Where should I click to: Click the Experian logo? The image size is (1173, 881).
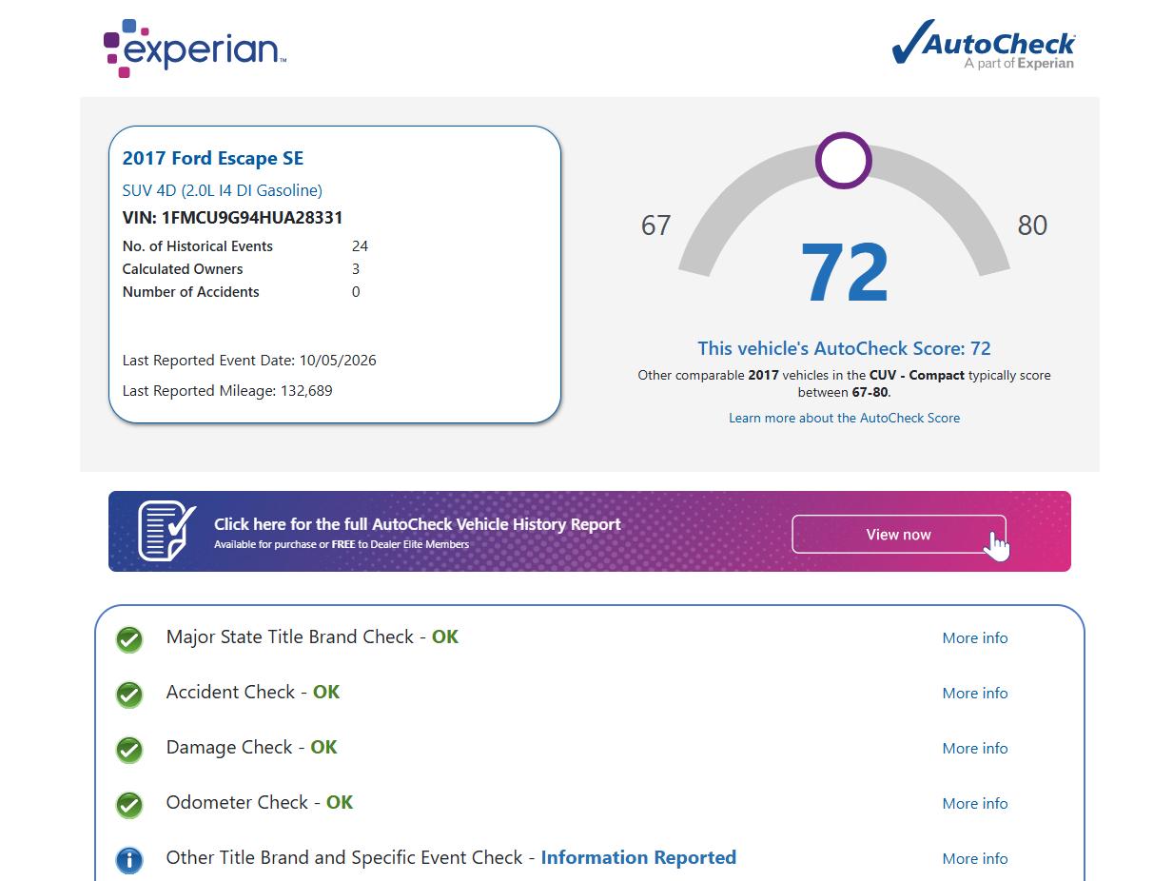(x=195, y=48)
